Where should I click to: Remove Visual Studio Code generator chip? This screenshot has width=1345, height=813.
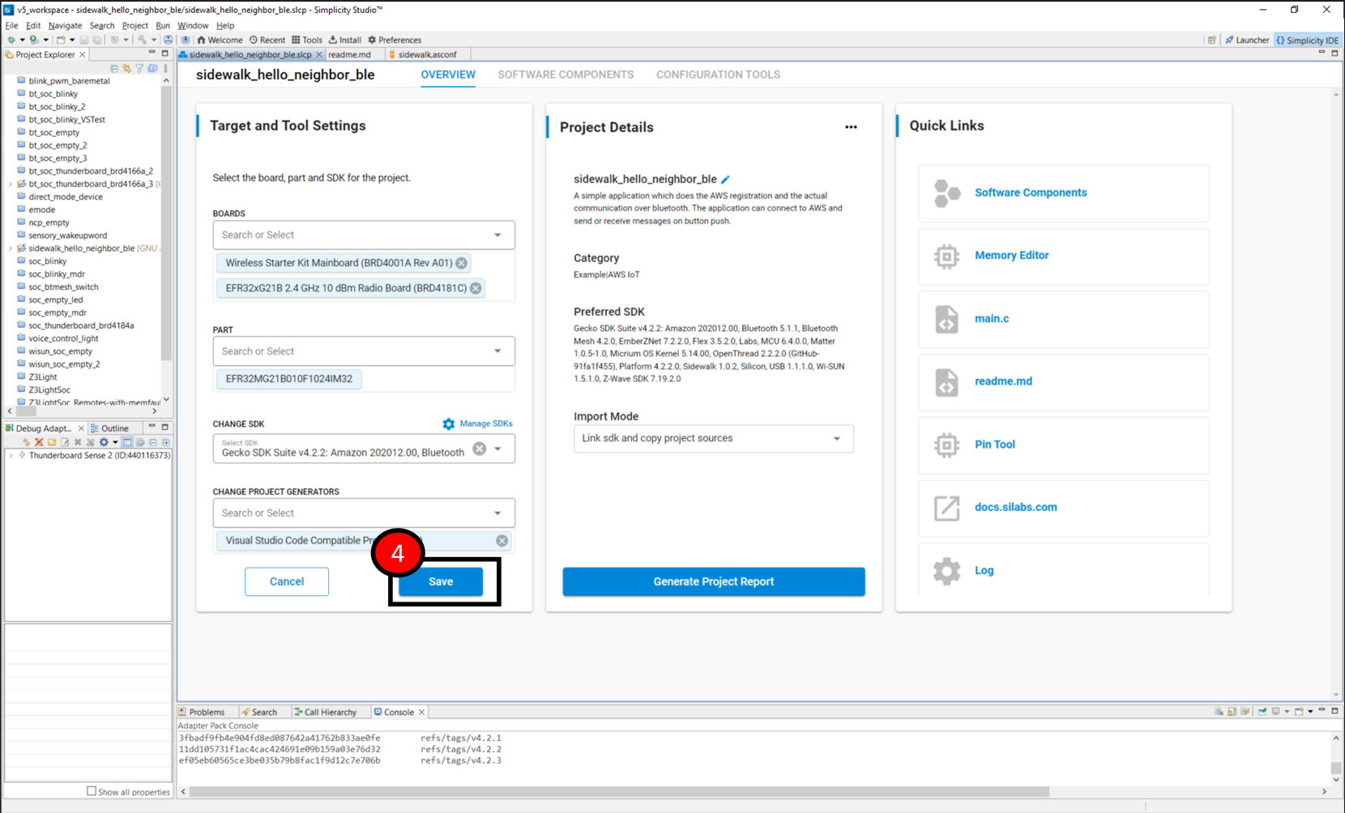click(x=502, y=541)
